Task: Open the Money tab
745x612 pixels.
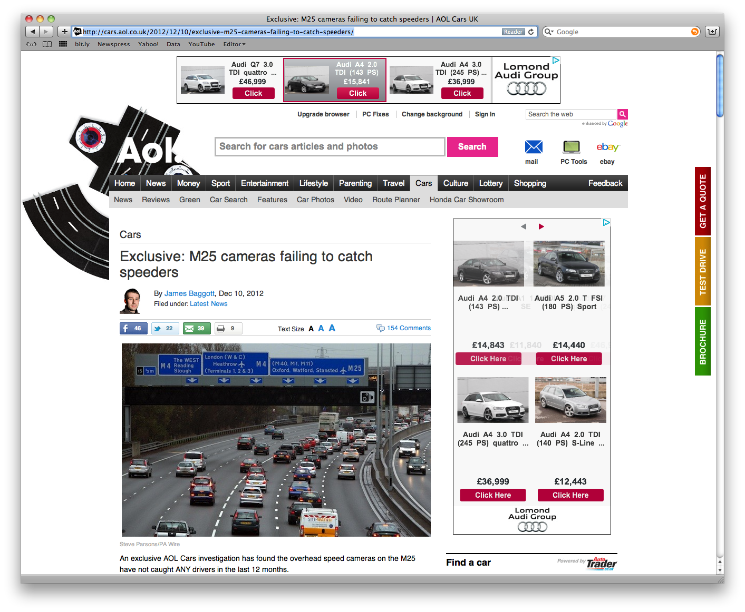Action: (188, 183)
